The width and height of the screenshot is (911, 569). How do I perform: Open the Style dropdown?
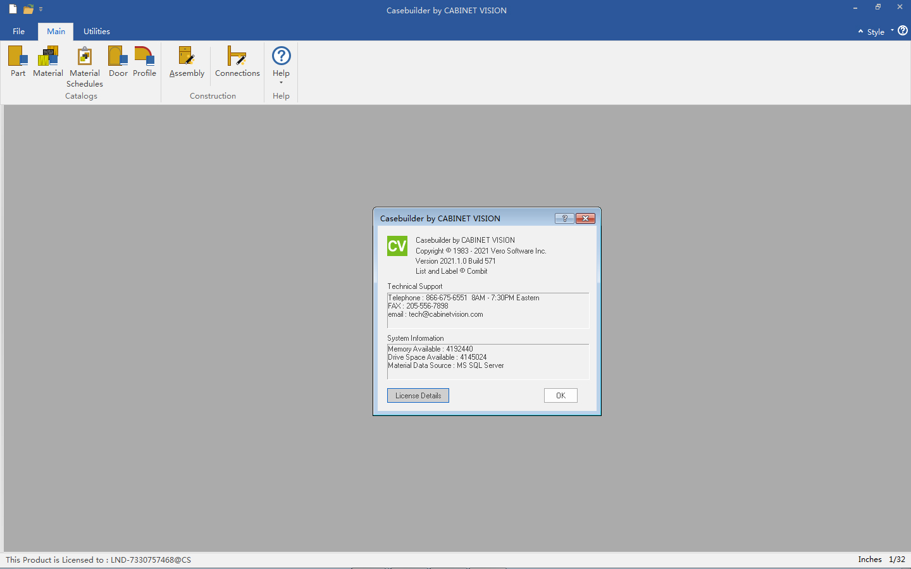pyautogui.click(x=880, y=32)
